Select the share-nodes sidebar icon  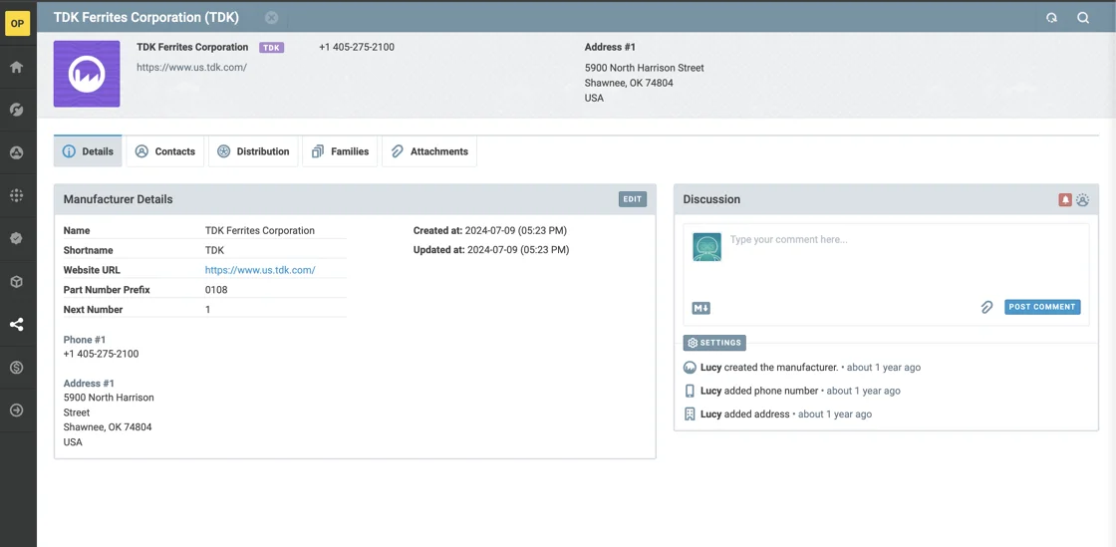click(x=17, y=325)
